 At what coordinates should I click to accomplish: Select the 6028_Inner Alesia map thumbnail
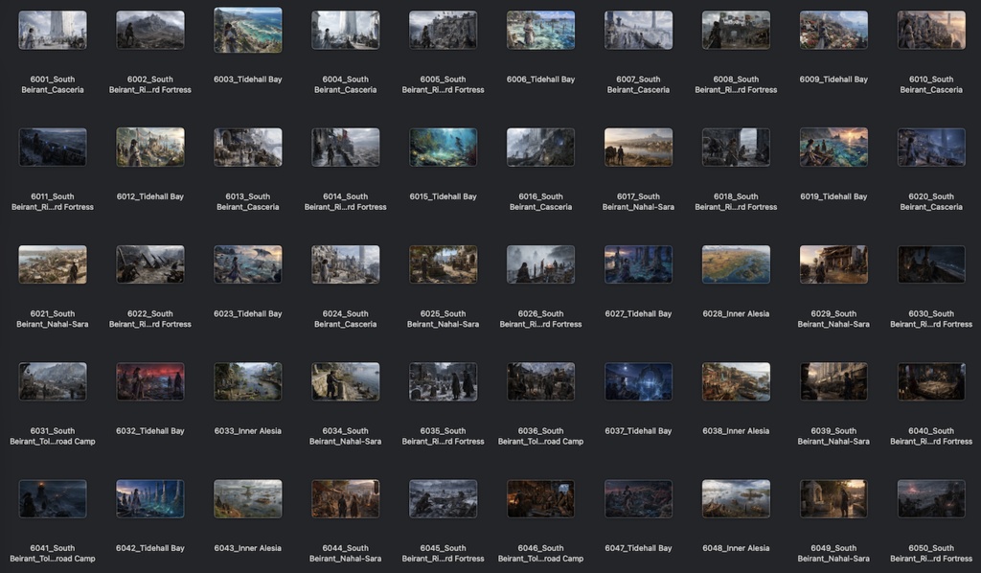(736, 264)
